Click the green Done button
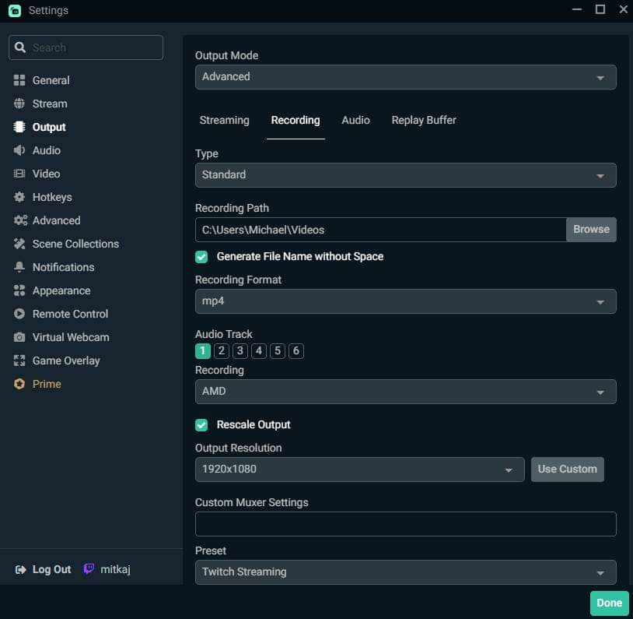 coord(609,603)
